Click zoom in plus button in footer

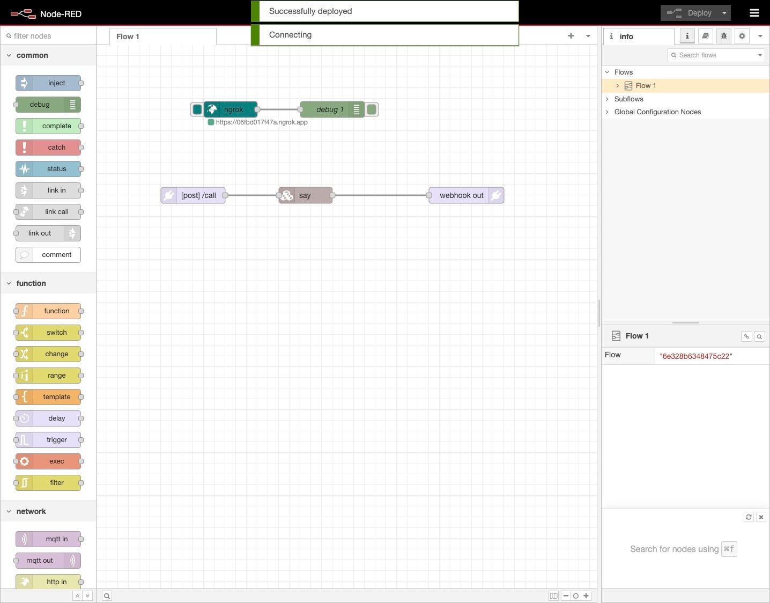tap(586, 595)
